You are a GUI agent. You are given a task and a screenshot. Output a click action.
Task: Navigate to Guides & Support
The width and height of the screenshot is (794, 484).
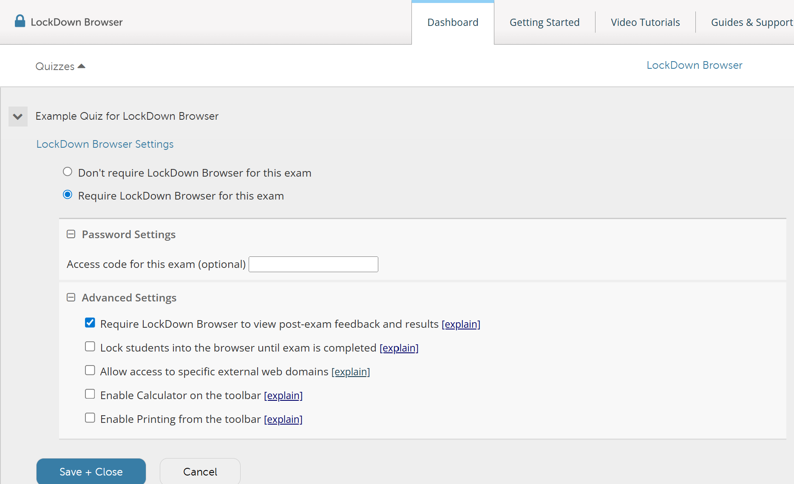click(x=751, y=22)
